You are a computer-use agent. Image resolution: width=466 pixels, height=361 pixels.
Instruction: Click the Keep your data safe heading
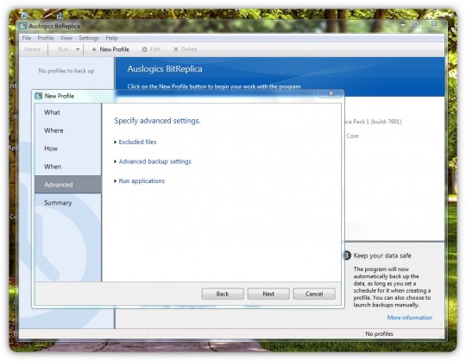pyautogui.click(x=382, y=256)
